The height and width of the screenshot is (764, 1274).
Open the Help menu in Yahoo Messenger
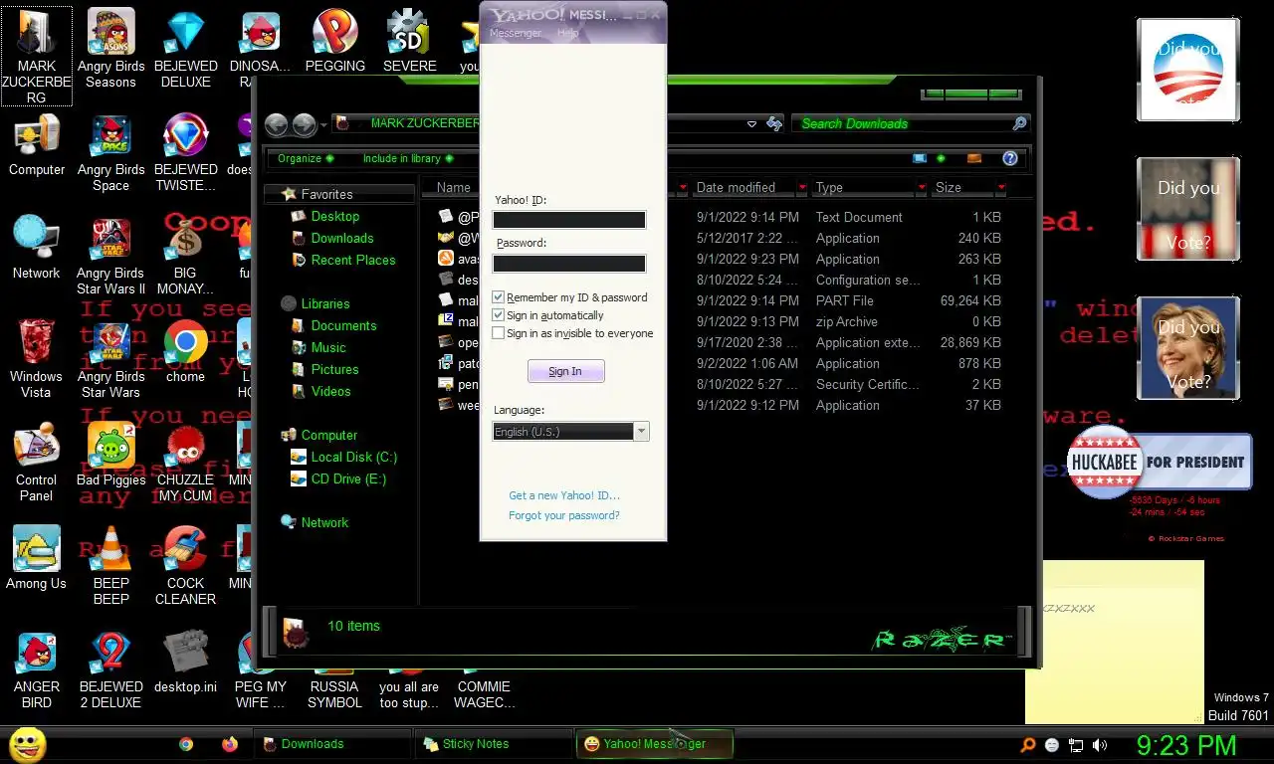(567, 33)
